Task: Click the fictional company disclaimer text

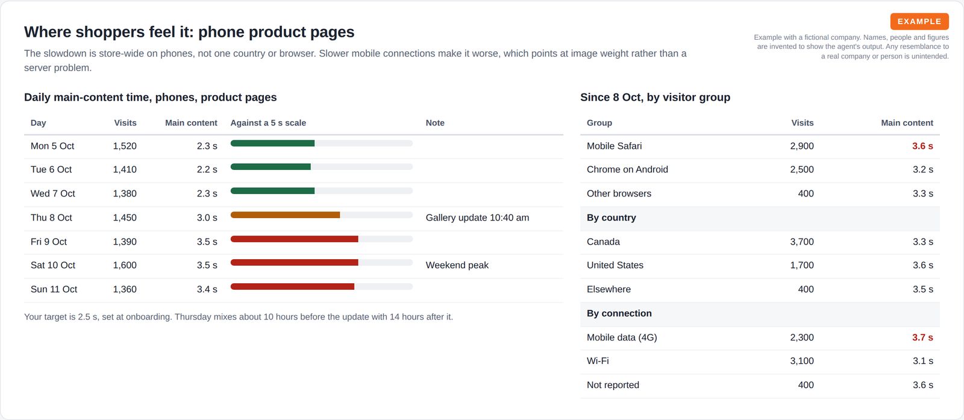Action: tap(851, 46)
